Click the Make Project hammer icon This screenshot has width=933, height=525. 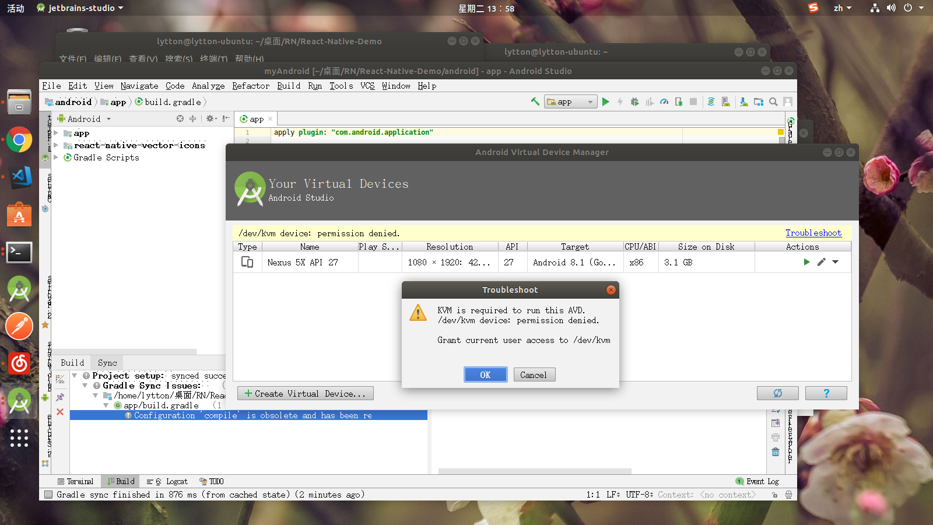click(535, 101)
